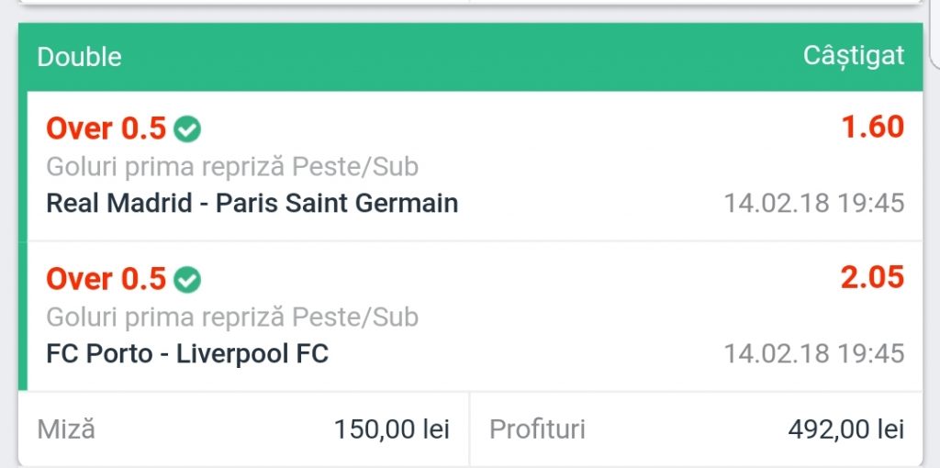Select first Over 0.5 selection text
Viewport: 940px width, 468px height.
point(106,128)
